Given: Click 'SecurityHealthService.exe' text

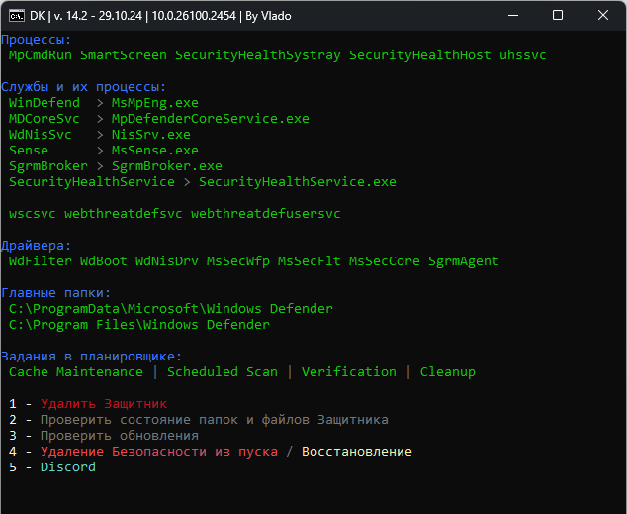Looking at the screenshot, I should click(x=298, y=182).
